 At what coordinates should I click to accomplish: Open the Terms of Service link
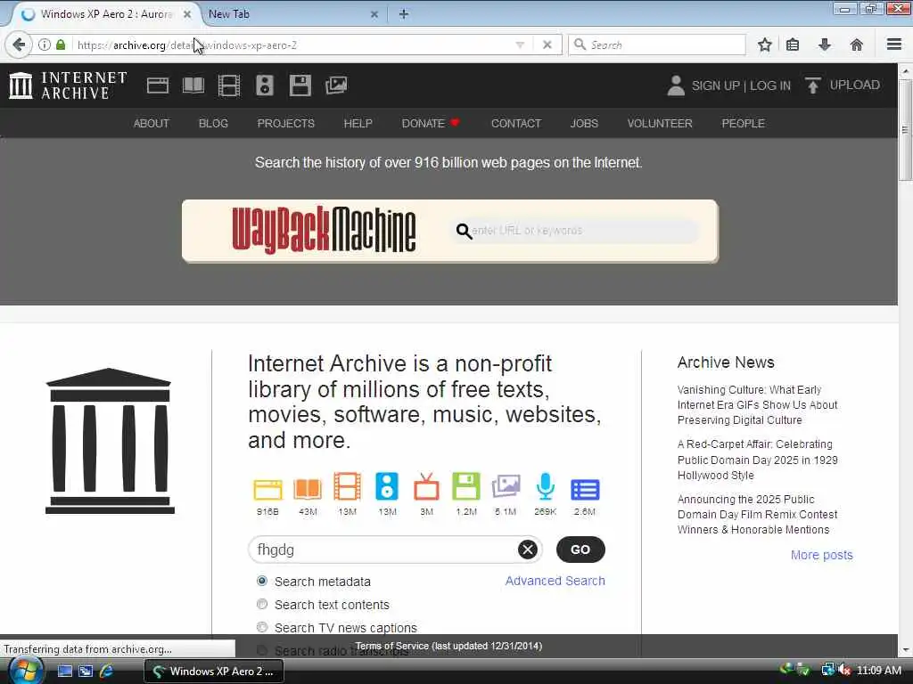(448, 646)
